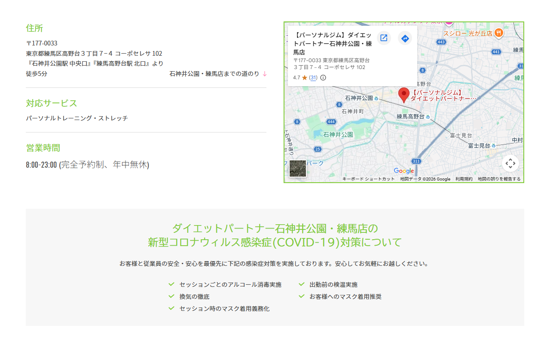Click パーソナルトレーニング・ストレッチ service text
This screenshot has height=343, width=550.
(77, 118)
